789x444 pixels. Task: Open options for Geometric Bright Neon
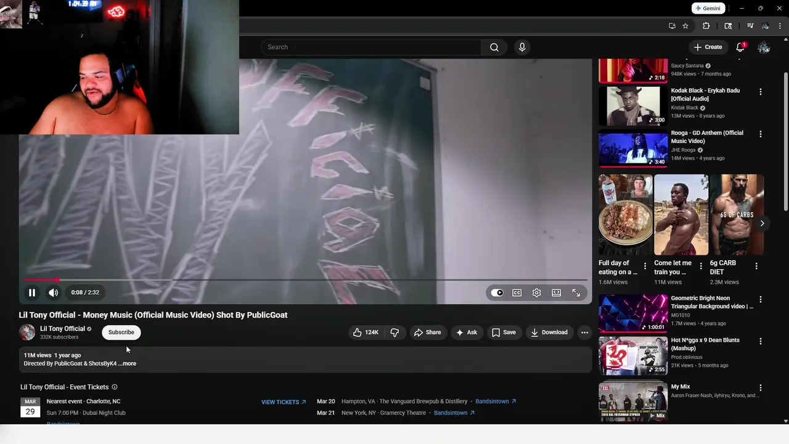pyautogui.click(x=761, y=299)
